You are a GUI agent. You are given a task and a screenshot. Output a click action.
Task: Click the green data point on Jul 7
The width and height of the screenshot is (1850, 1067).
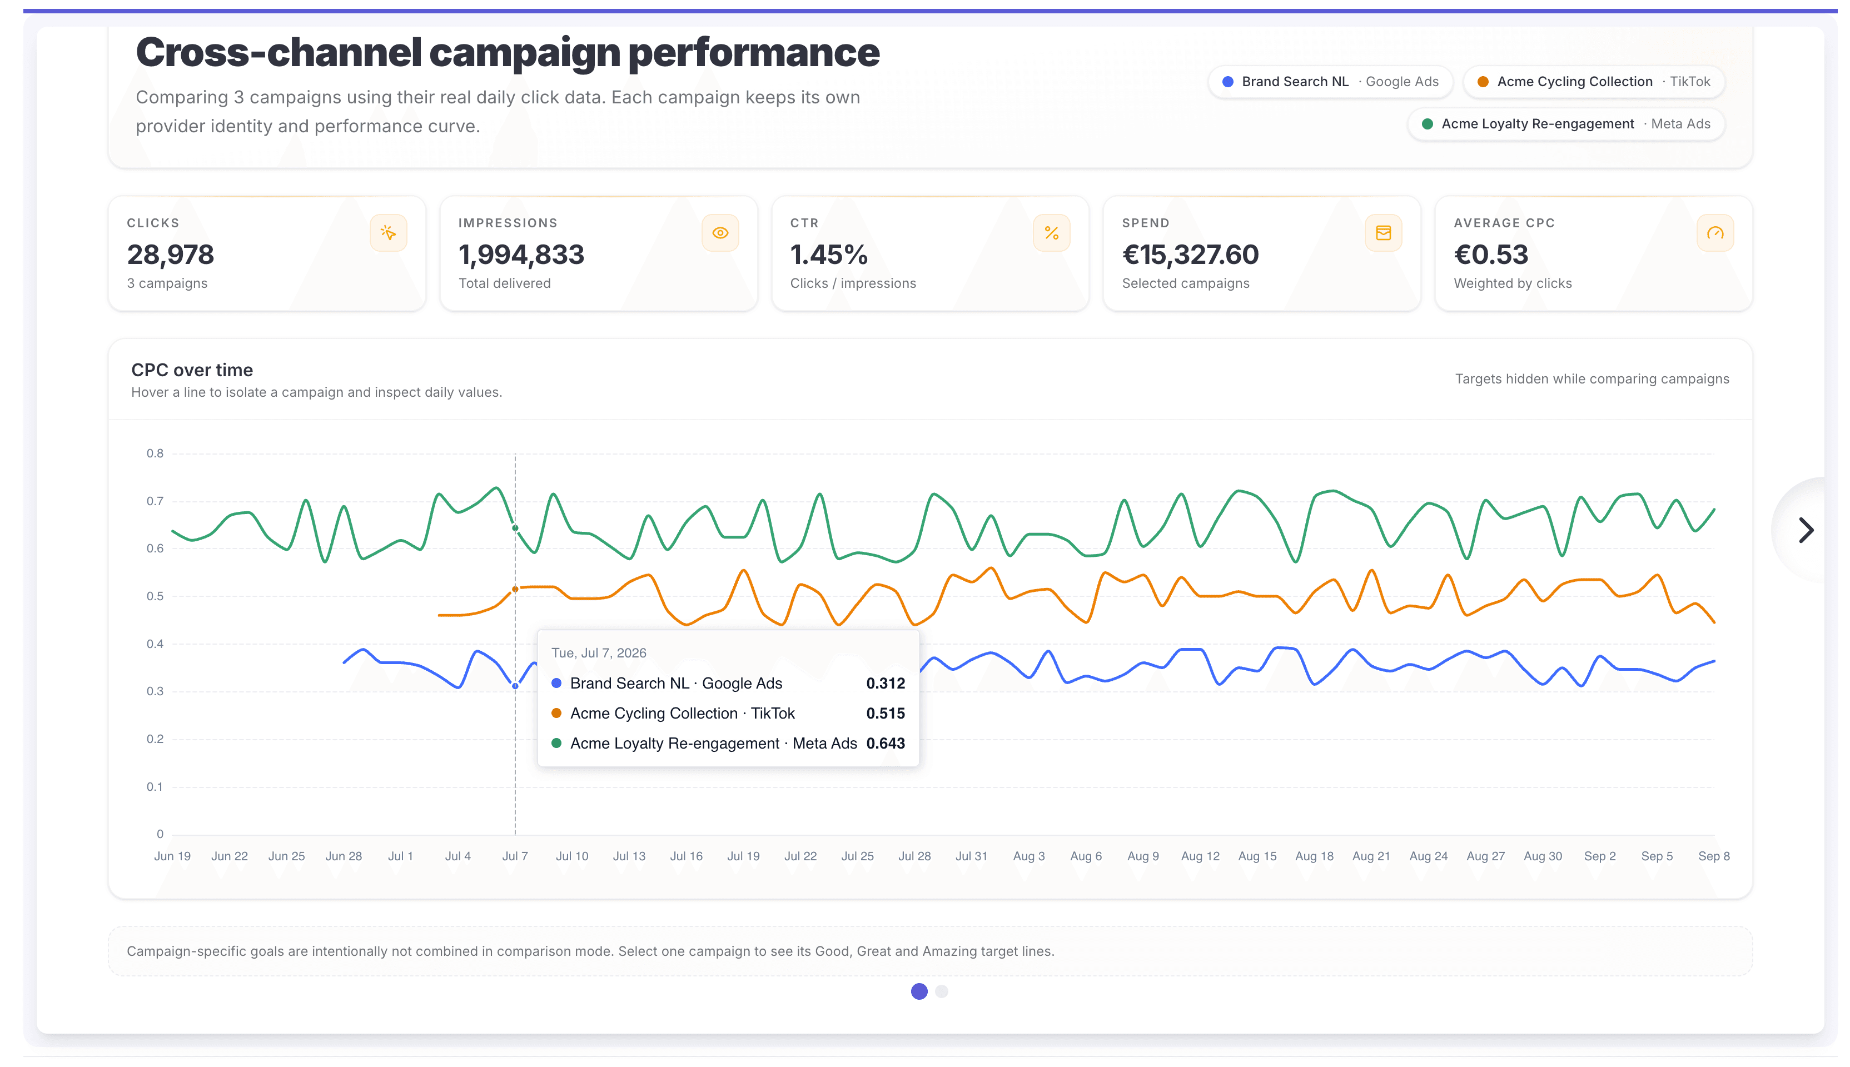pyautogui.click(x=515, y=527)
